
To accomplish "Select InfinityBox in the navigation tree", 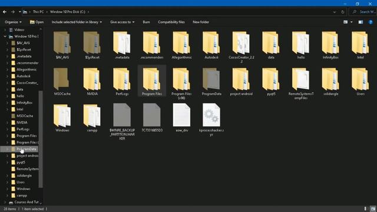I will (24, 102).
